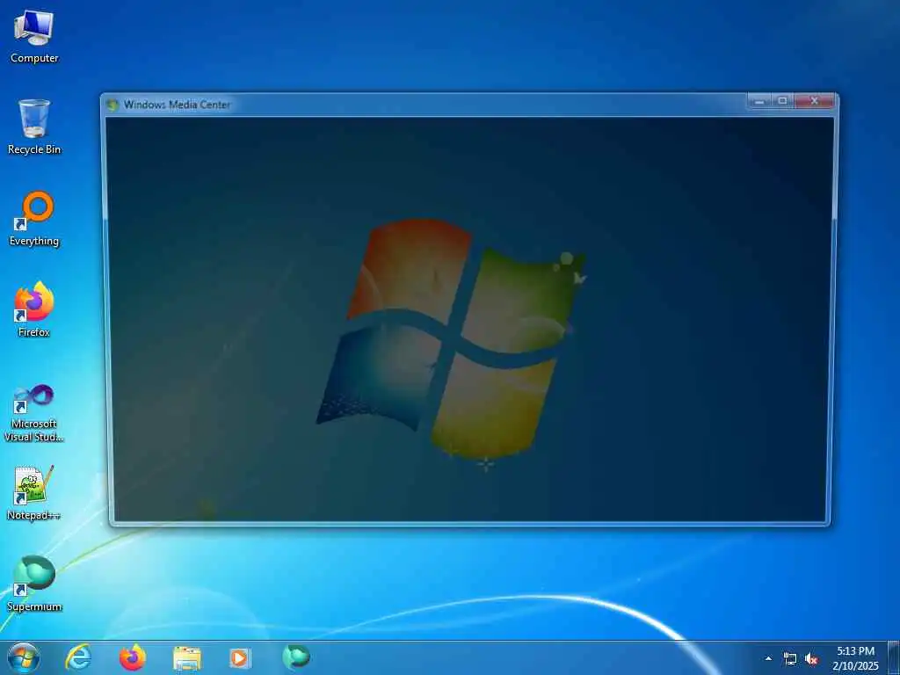
Task: Open the clock showing 5:13 PM
Action: click(855, 658)
